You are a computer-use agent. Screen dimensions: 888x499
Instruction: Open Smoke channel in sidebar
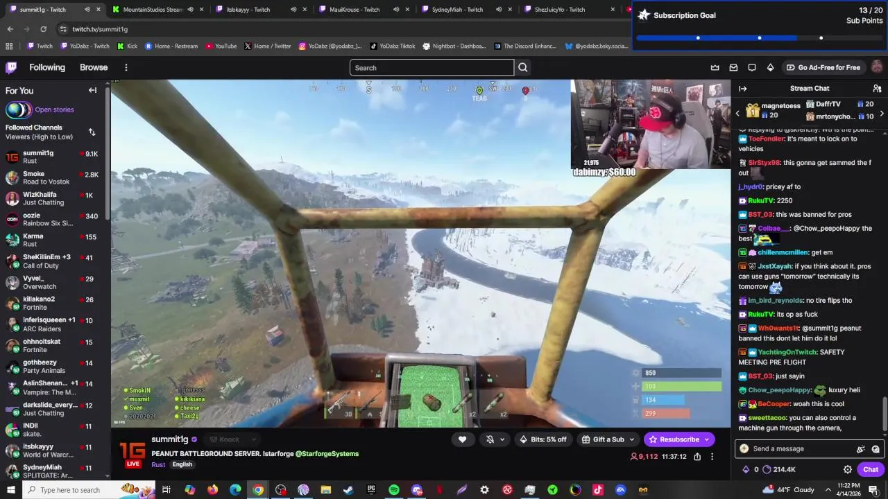point(52,177)
